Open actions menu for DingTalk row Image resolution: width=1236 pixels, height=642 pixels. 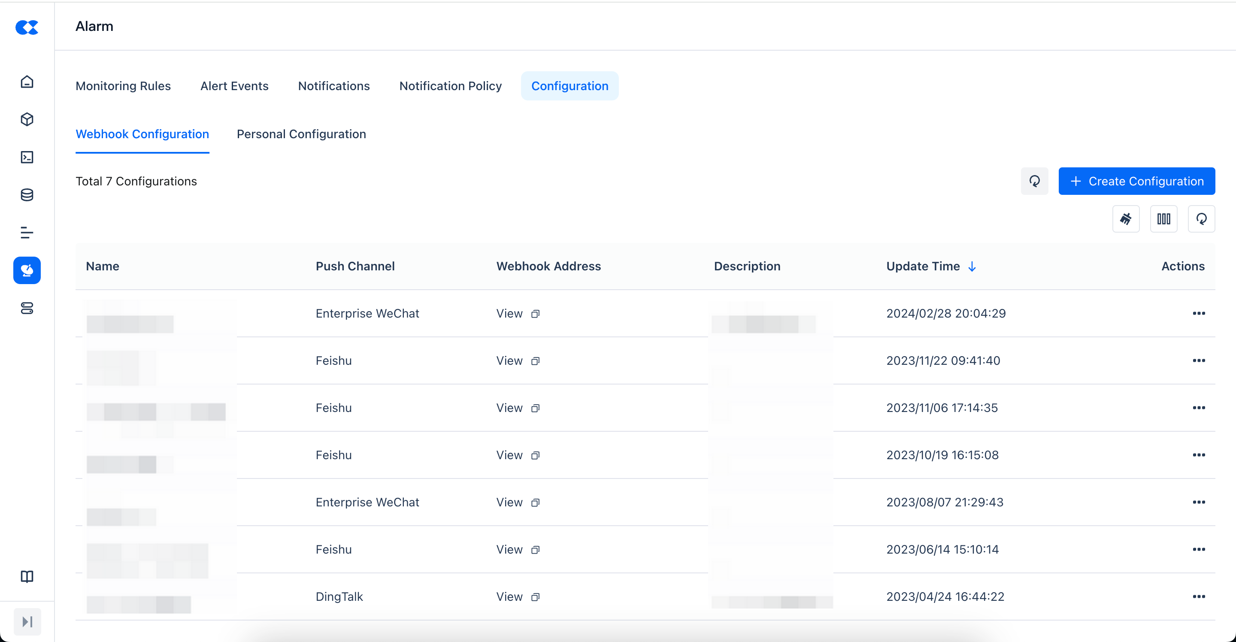click(1199, 597)
